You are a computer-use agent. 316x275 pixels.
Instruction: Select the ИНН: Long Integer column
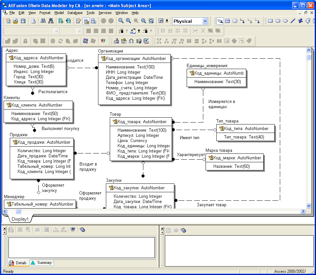click(x=123, y=72)
